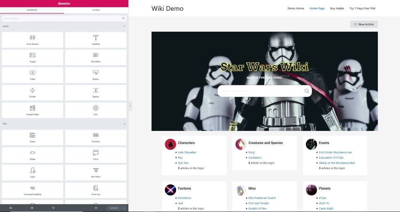Toggle preview changes eye icon
Image resolution: width=400 pixels, height=212 pixels.
tap(96, 208)
